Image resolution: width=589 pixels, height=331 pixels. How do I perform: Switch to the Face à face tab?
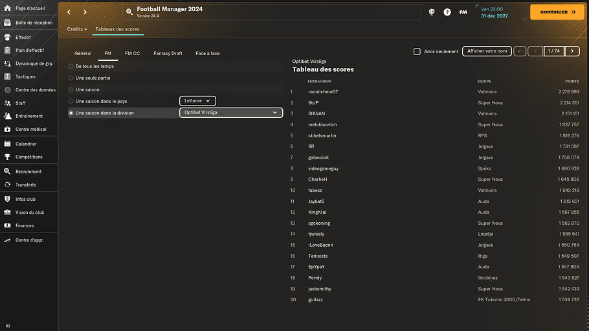point(207,53)
